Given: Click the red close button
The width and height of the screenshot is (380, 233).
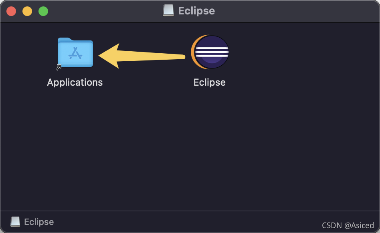Looking at the screenshot, I should tap(11, 11).
